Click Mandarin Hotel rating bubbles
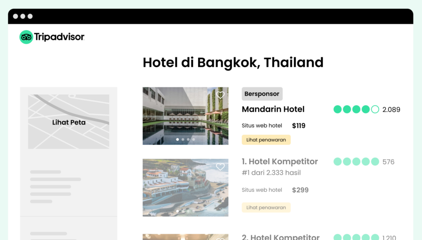Viewport: 422px width, 240px height. pyautogui.click(x=356, y=109)
